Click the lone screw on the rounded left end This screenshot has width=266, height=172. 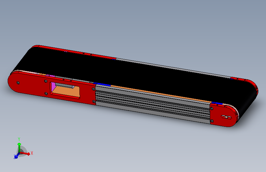pos(18,83)
